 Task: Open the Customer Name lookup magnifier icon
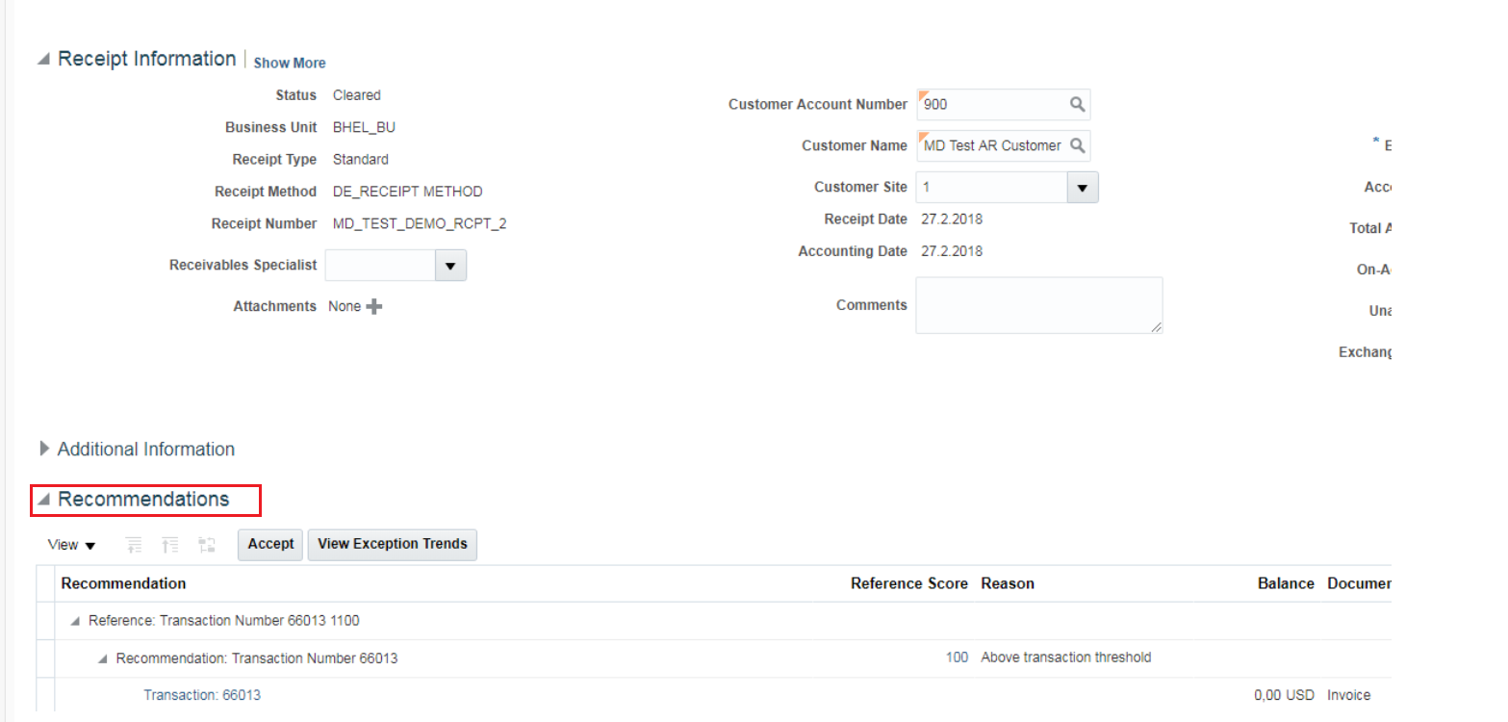click(x=1079, y=145)
